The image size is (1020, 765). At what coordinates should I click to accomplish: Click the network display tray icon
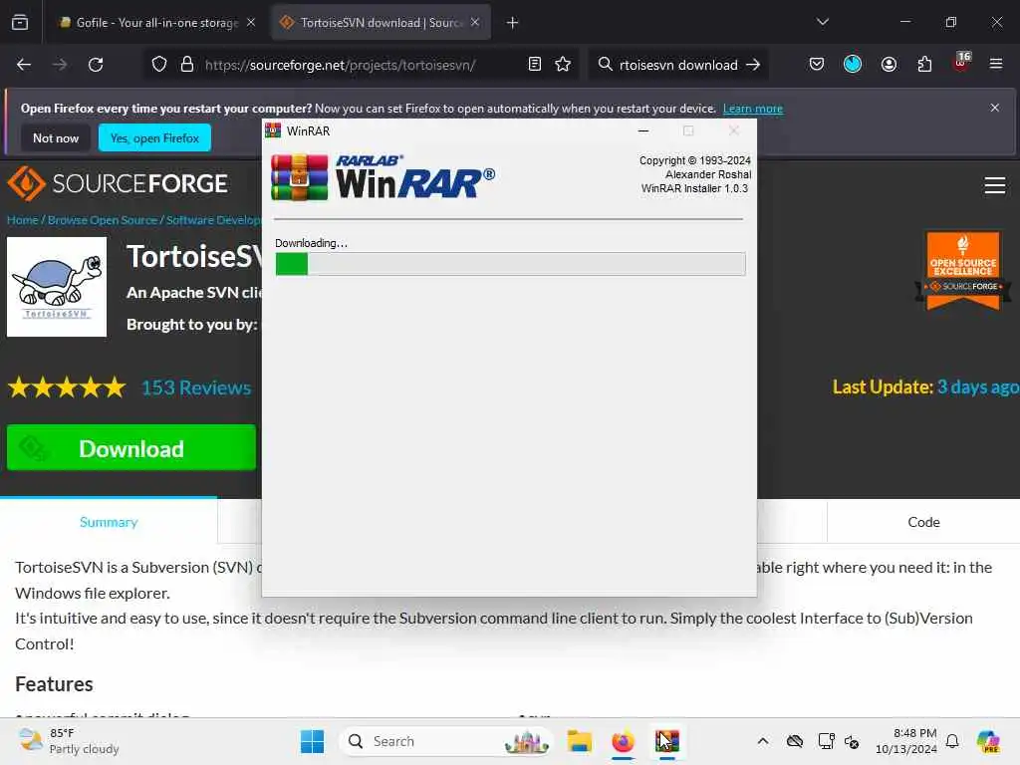pos(826,741)
